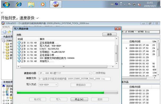
Task: Collapse the 桌 desktop node in local tree
Action: (4, 95)
